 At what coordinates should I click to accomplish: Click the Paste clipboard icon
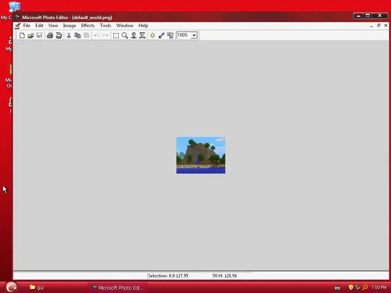click(86, 35)
